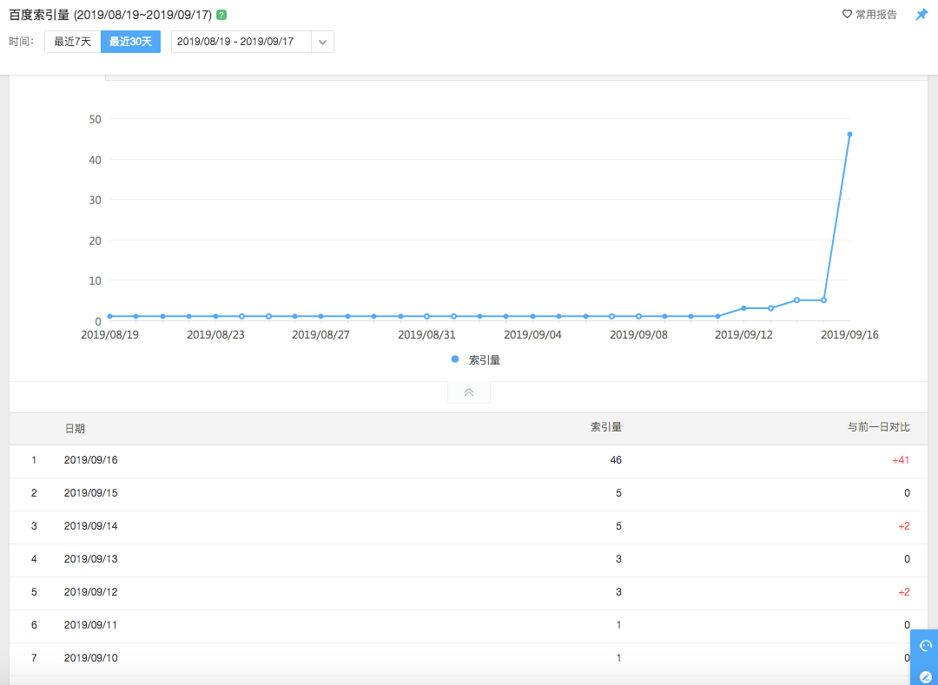Click the heart icon beside 常用报告
This screenshot has width=938, height=685.
tap(848, 15)
